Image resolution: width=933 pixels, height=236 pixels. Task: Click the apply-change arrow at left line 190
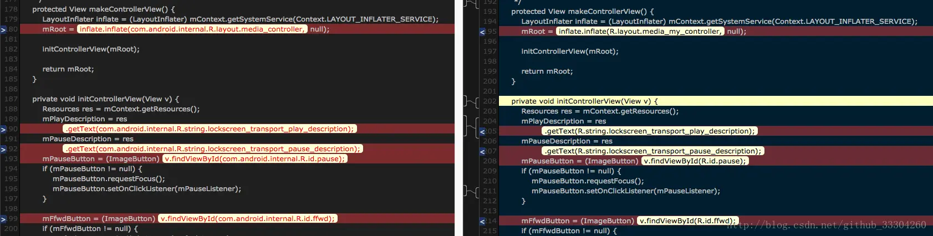coord(3,129)
